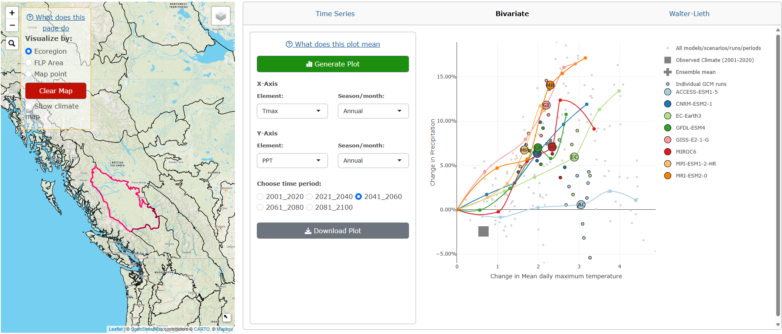The image size is (782, 334).
Task: Click the MIROC6 legend marker
Action: pyautogui.click(x=667, y=152)
